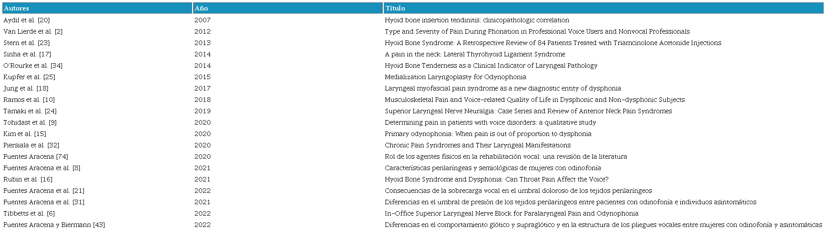Select the Rubin et al. [16] author cell
826x232 pixels.
(x=28, y=179)
